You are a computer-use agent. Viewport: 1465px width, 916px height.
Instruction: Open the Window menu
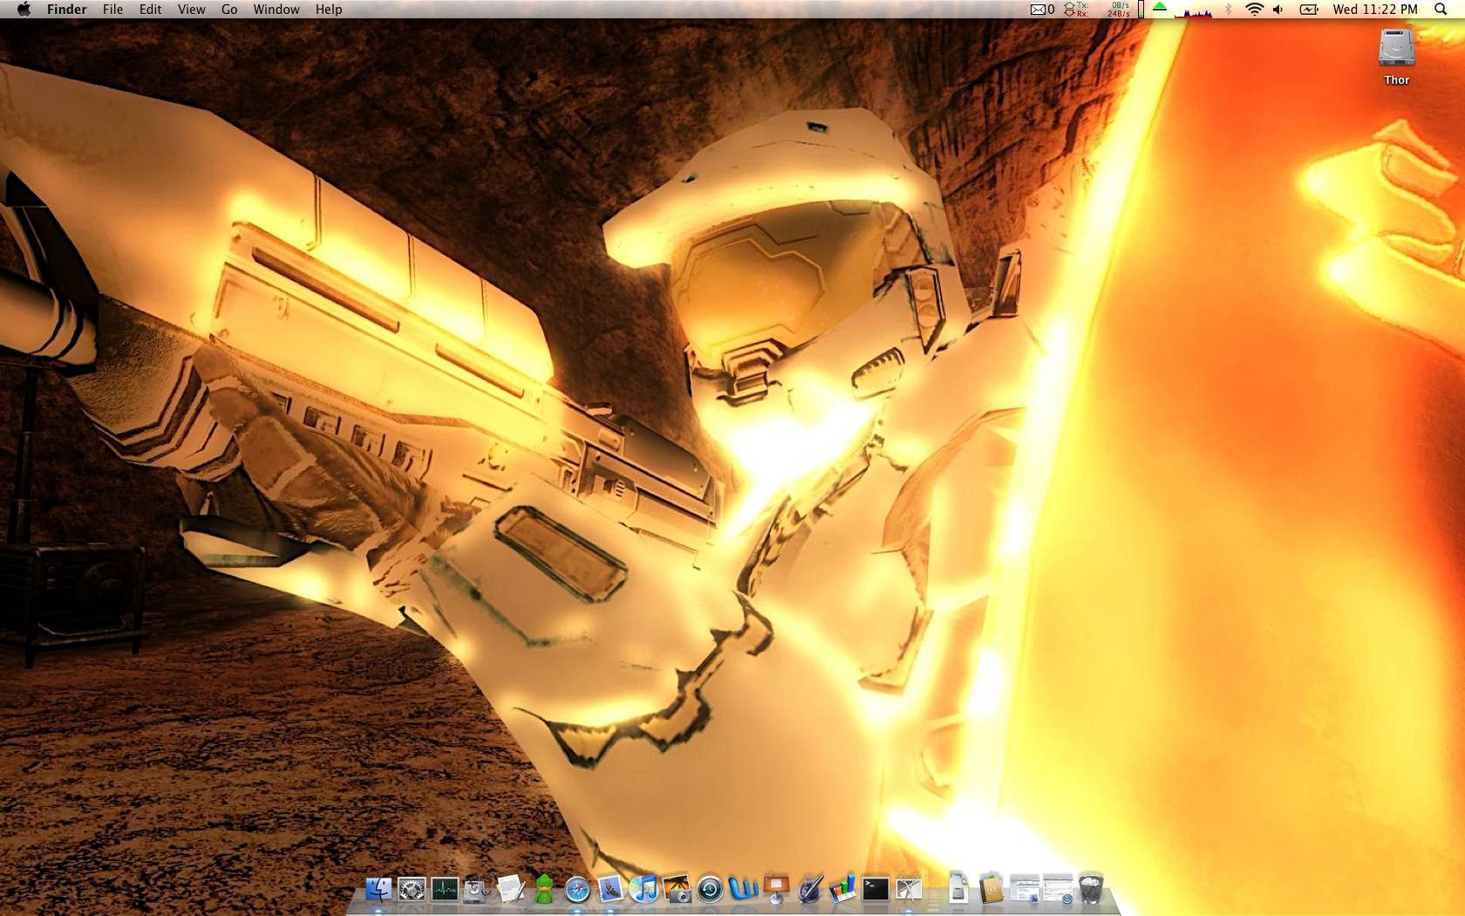[276, 10]
